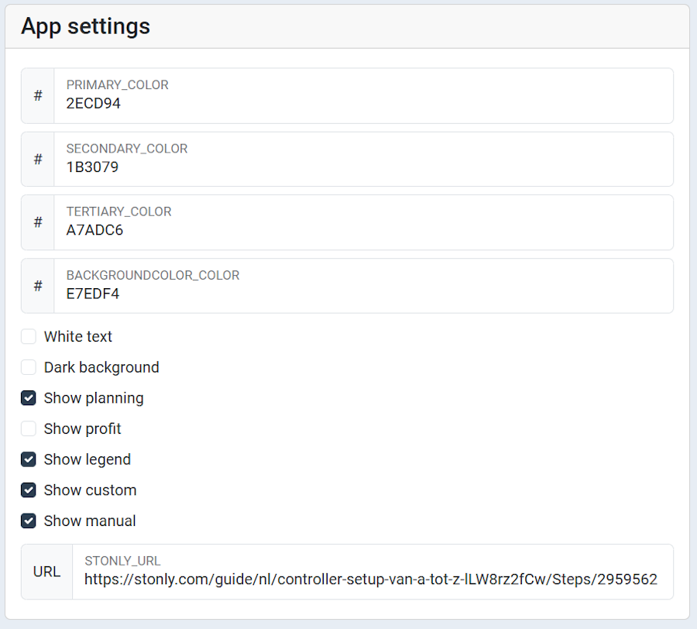Enable the Show profit option
Screen dimensions: 697x629
pyautogui.click(x=29, y=428)
